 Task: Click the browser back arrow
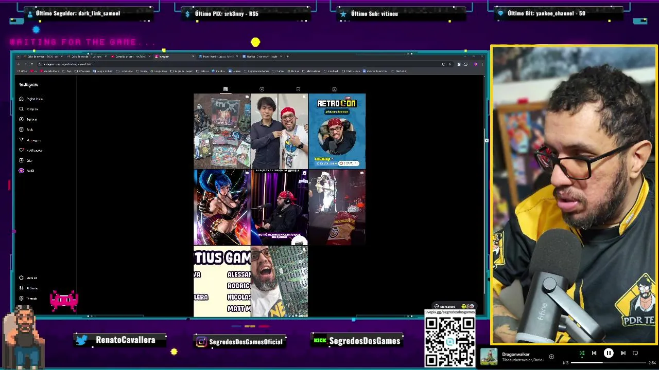coord(18,64)
